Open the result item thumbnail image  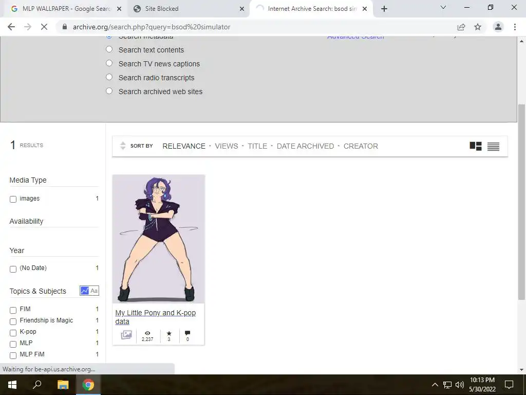[158, 239]
